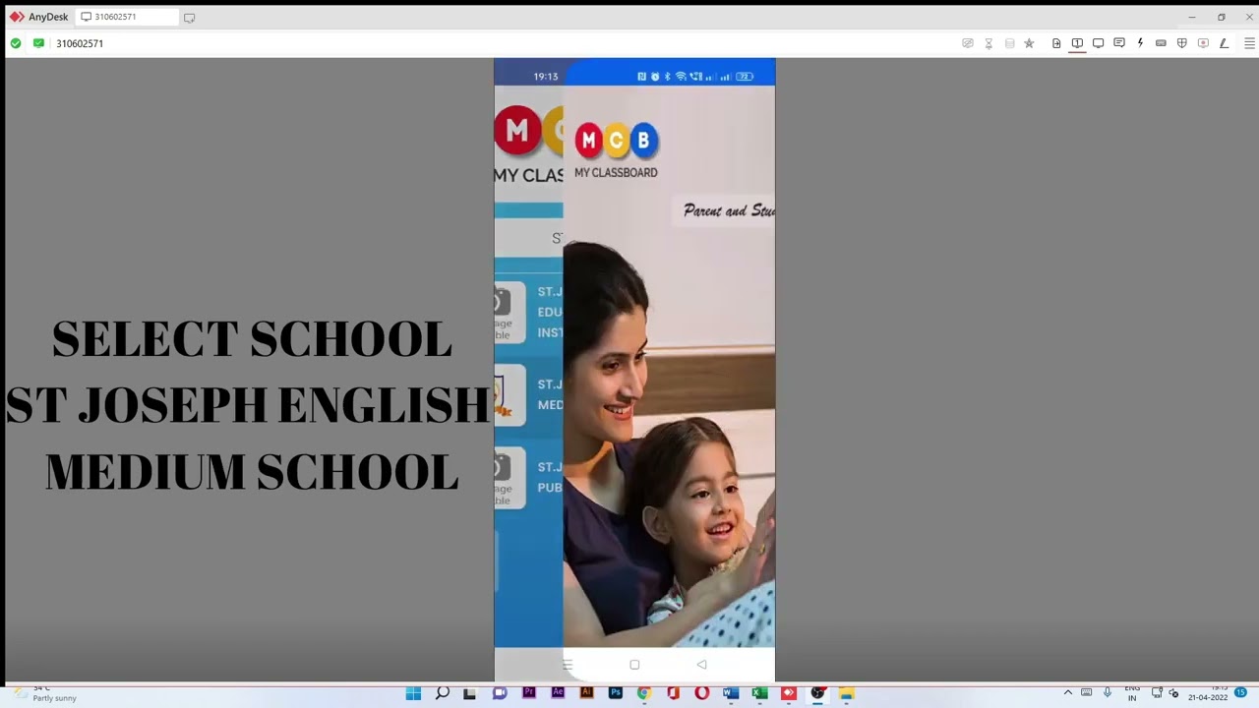Open Microsoft Excel from taskbar

(759, 693)
